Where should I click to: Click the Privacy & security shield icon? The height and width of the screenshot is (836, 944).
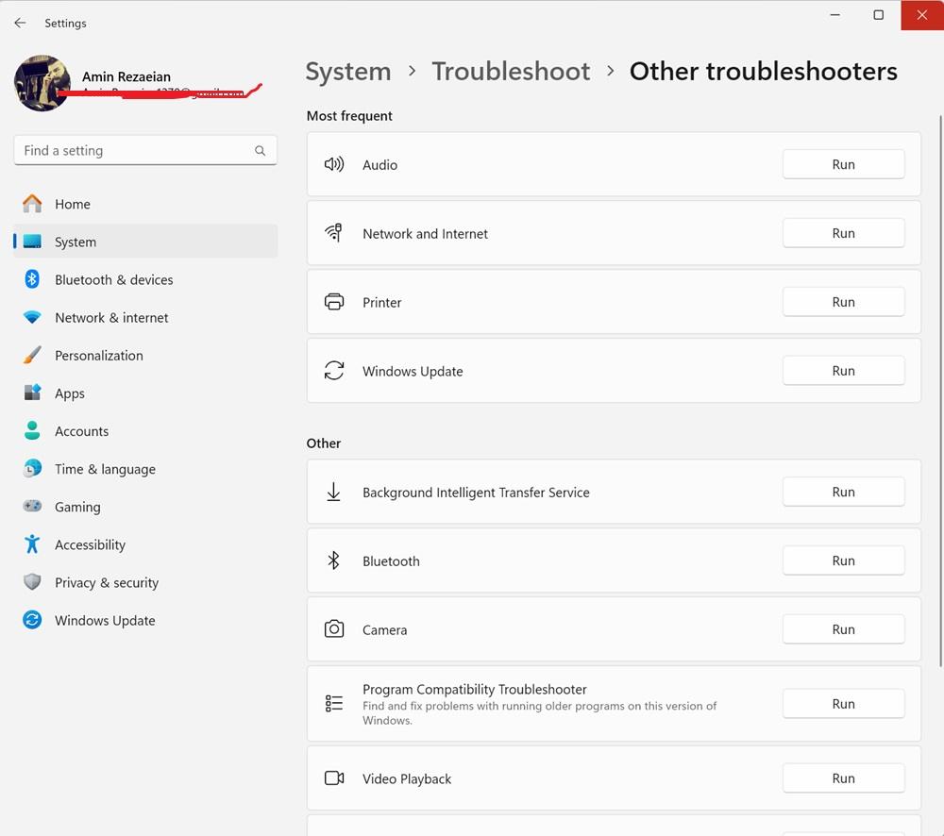pos(32,582)
